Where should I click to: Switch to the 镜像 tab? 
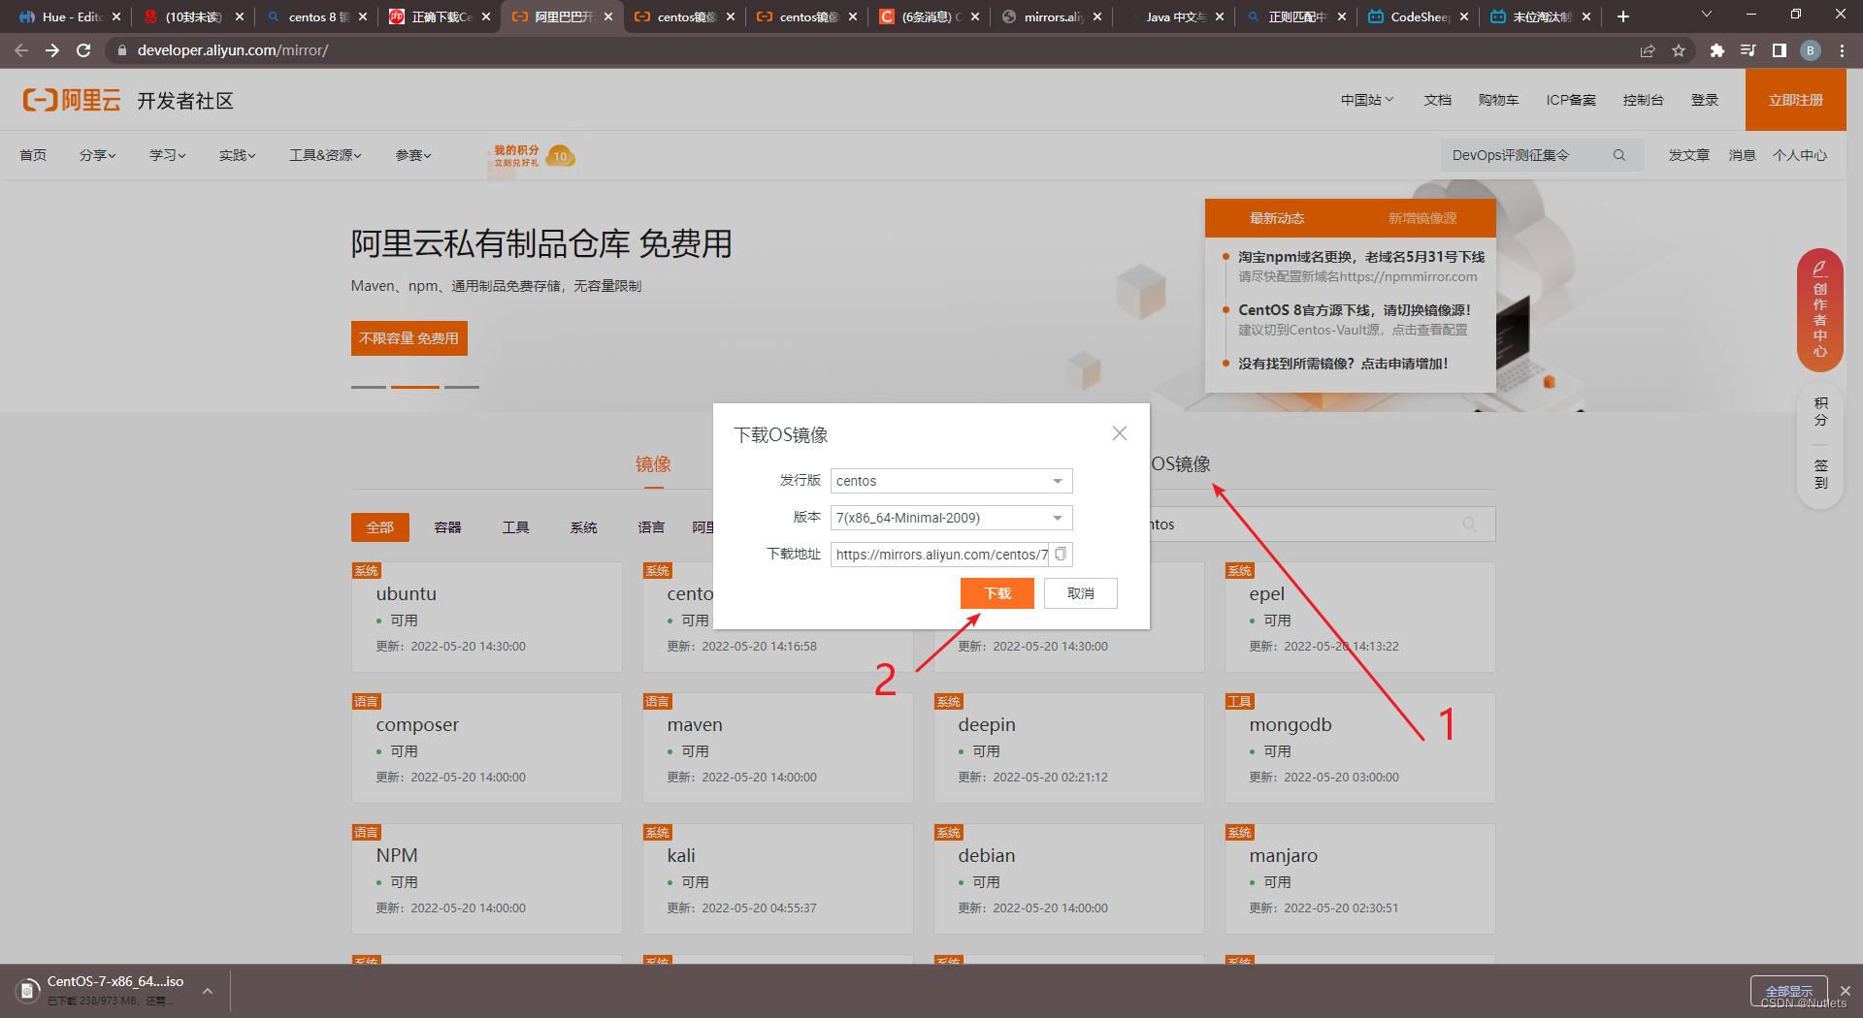tap(653, 464)
